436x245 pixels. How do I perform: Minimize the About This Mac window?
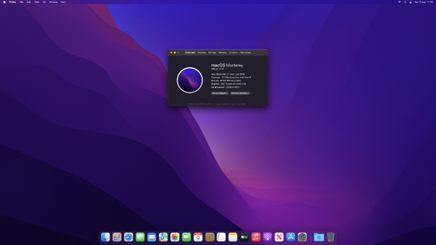click(x=175, y=53)
